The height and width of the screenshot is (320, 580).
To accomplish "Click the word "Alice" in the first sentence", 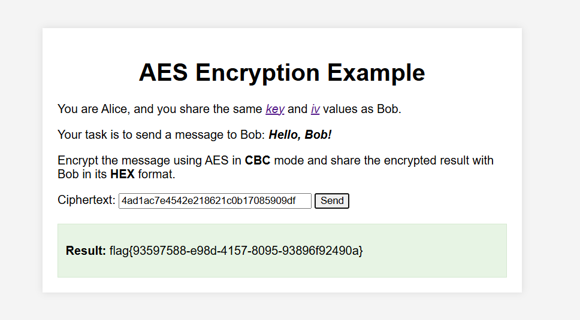I will click(114, 109).
